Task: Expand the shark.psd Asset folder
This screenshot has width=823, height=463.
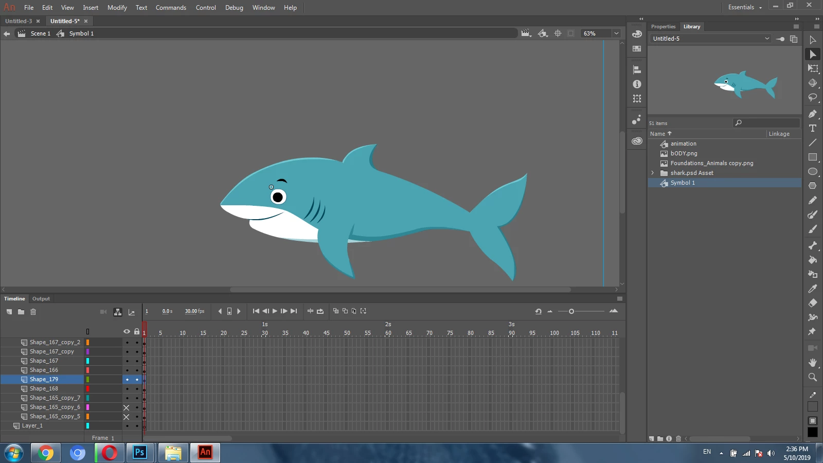Action: click(x=653, y=173)
